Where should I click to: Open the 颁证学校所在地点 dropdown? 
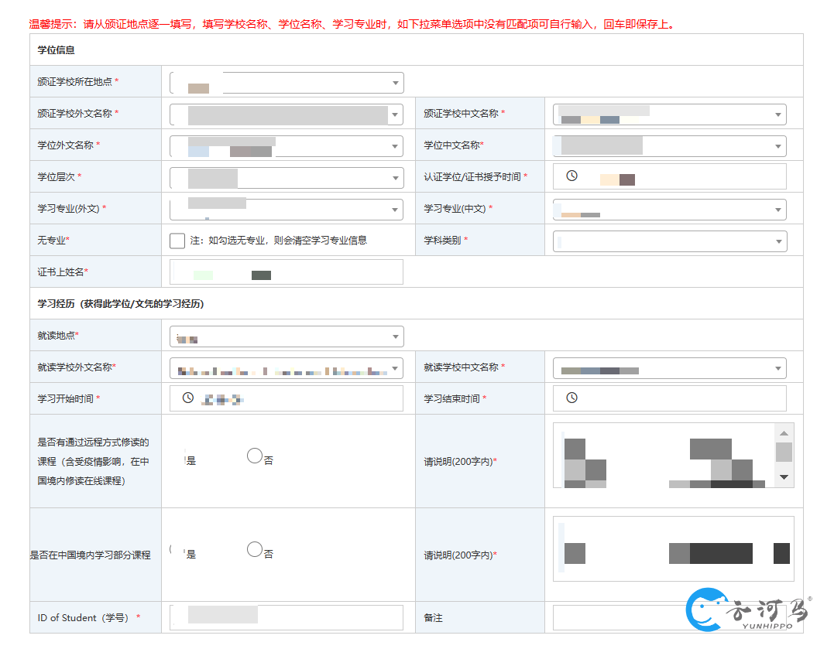[x=287, y=83]
